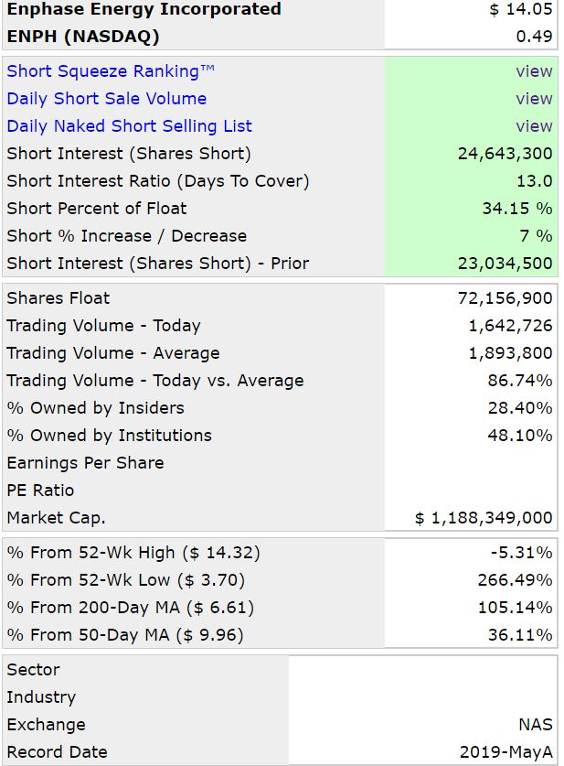The image size is (564, 766).
Task: Open the Daily Short Sale Volume link
Action: (x=106, y=99)
